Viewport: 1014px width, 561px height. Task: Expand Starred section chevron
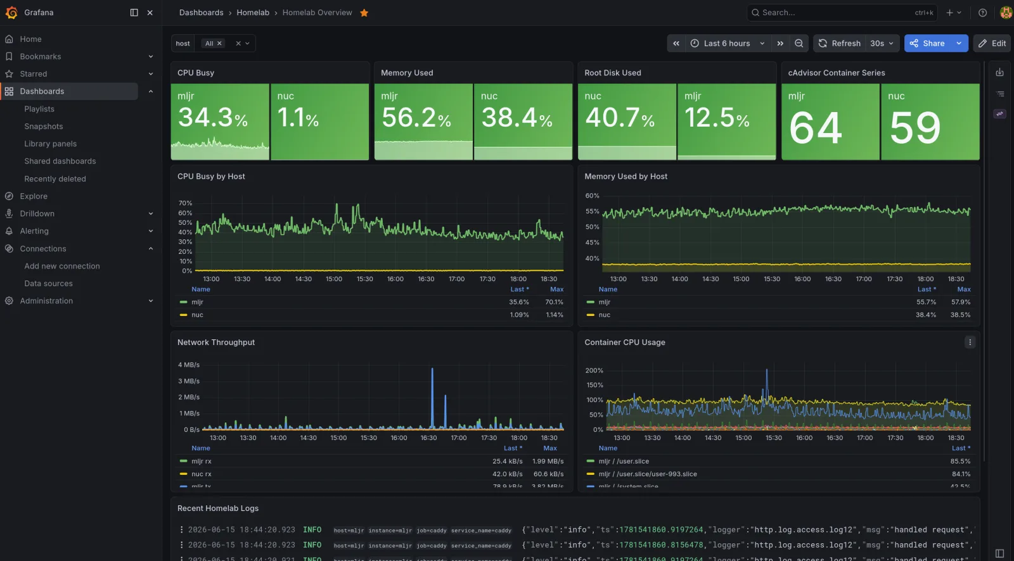[151, 74]
